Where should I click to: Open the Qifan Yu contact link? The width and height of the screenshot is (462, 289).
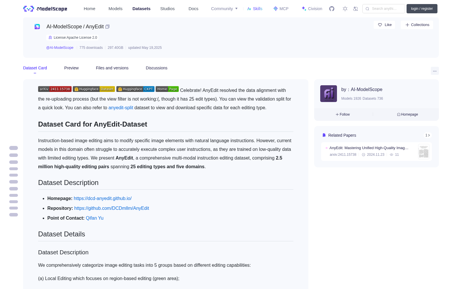pos(94,218)
